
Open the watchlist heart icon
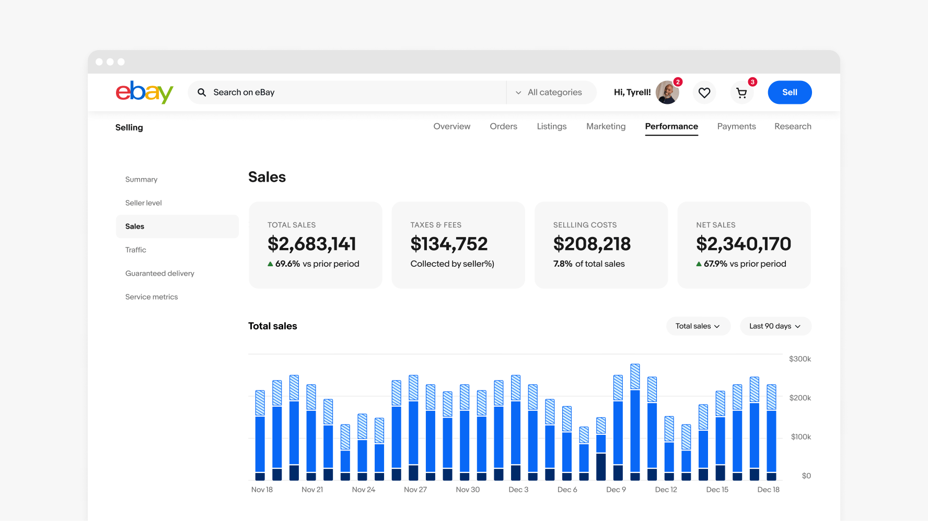click(704, 92)
